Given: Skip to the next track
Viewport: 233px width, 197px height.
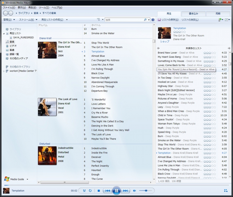Looking at the screenshot, I should coord(126,191).
